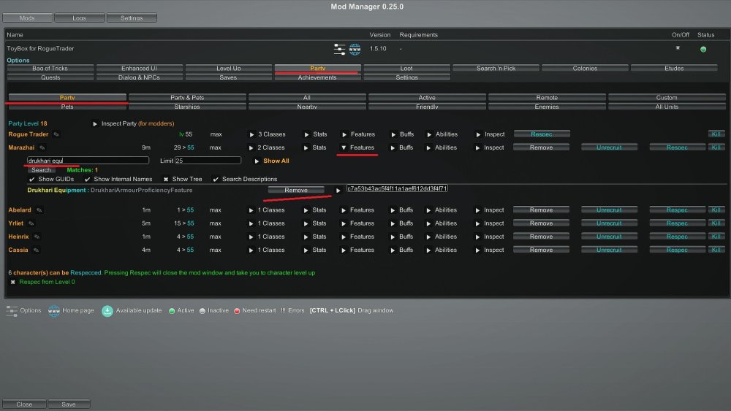Expand Inspect Party section

(95, 123)
